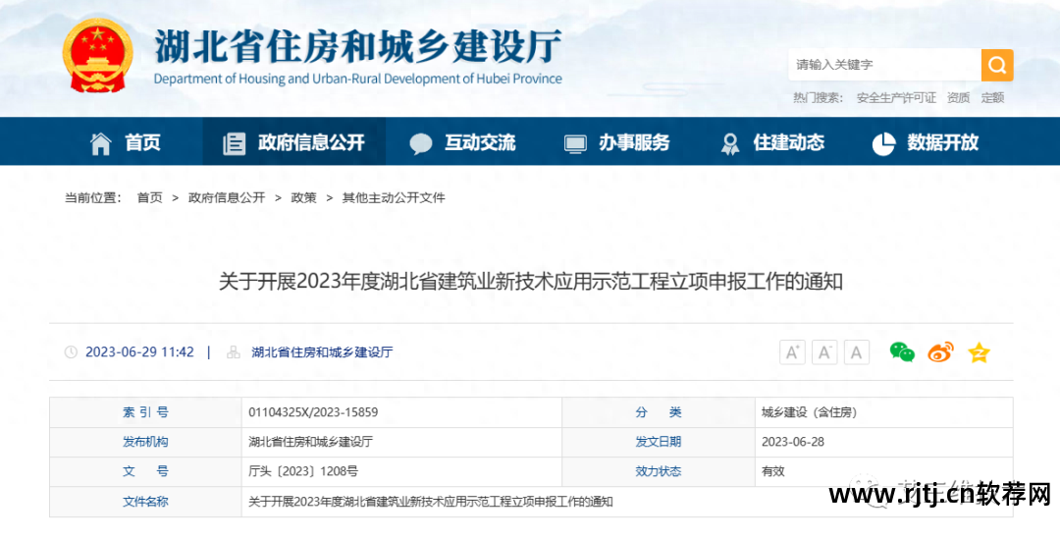Click the table label 索引号
1060x539 pixels.
coord(145,412)
